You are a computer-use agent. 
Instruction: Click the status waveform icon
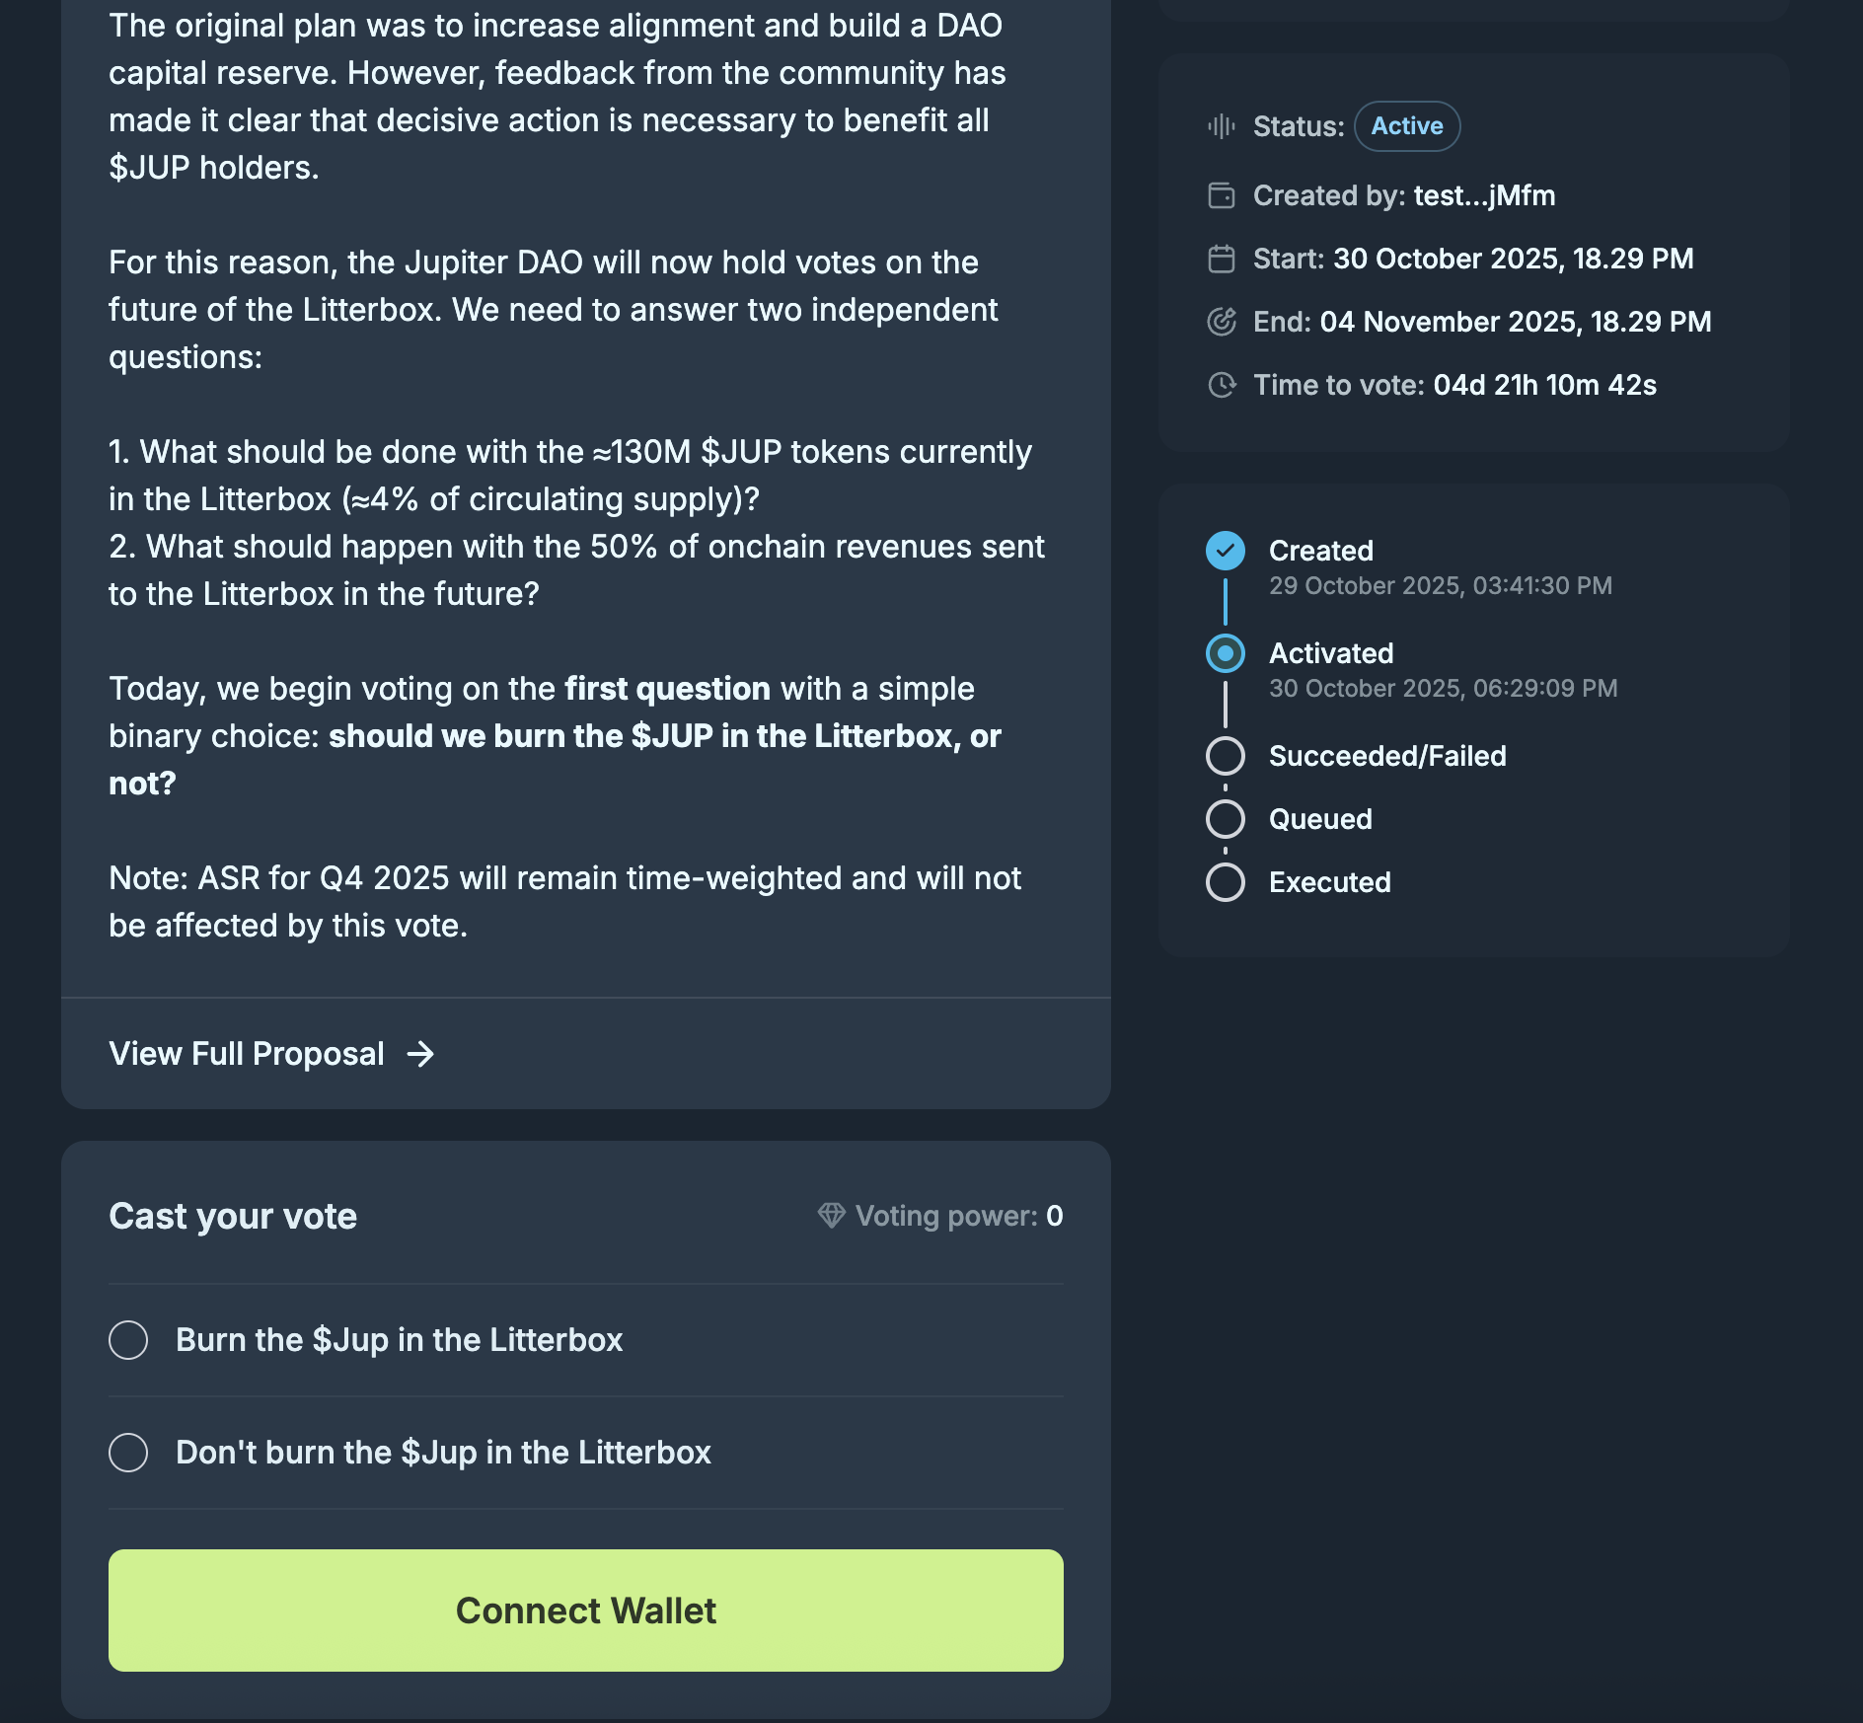1222,126
